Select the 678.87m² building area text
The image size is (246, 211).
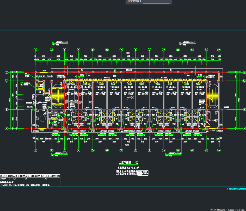point(134,168)
